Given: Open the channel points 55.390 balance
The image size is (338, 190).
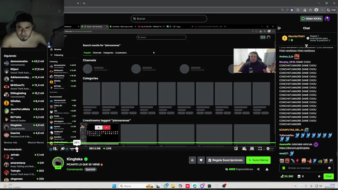Looking at the screenshot, I should coord(287,176).
